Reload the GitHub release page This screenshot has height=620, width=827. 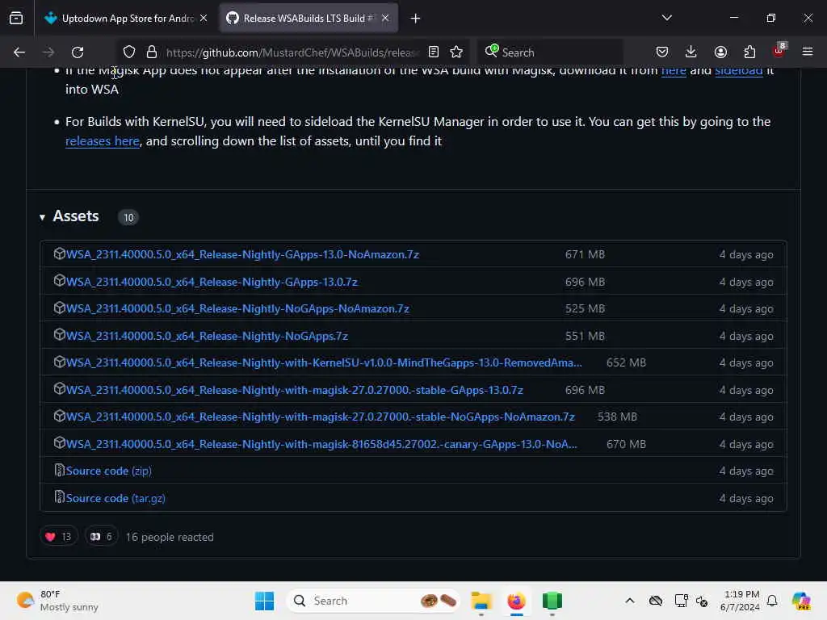(x=78, y=52)
